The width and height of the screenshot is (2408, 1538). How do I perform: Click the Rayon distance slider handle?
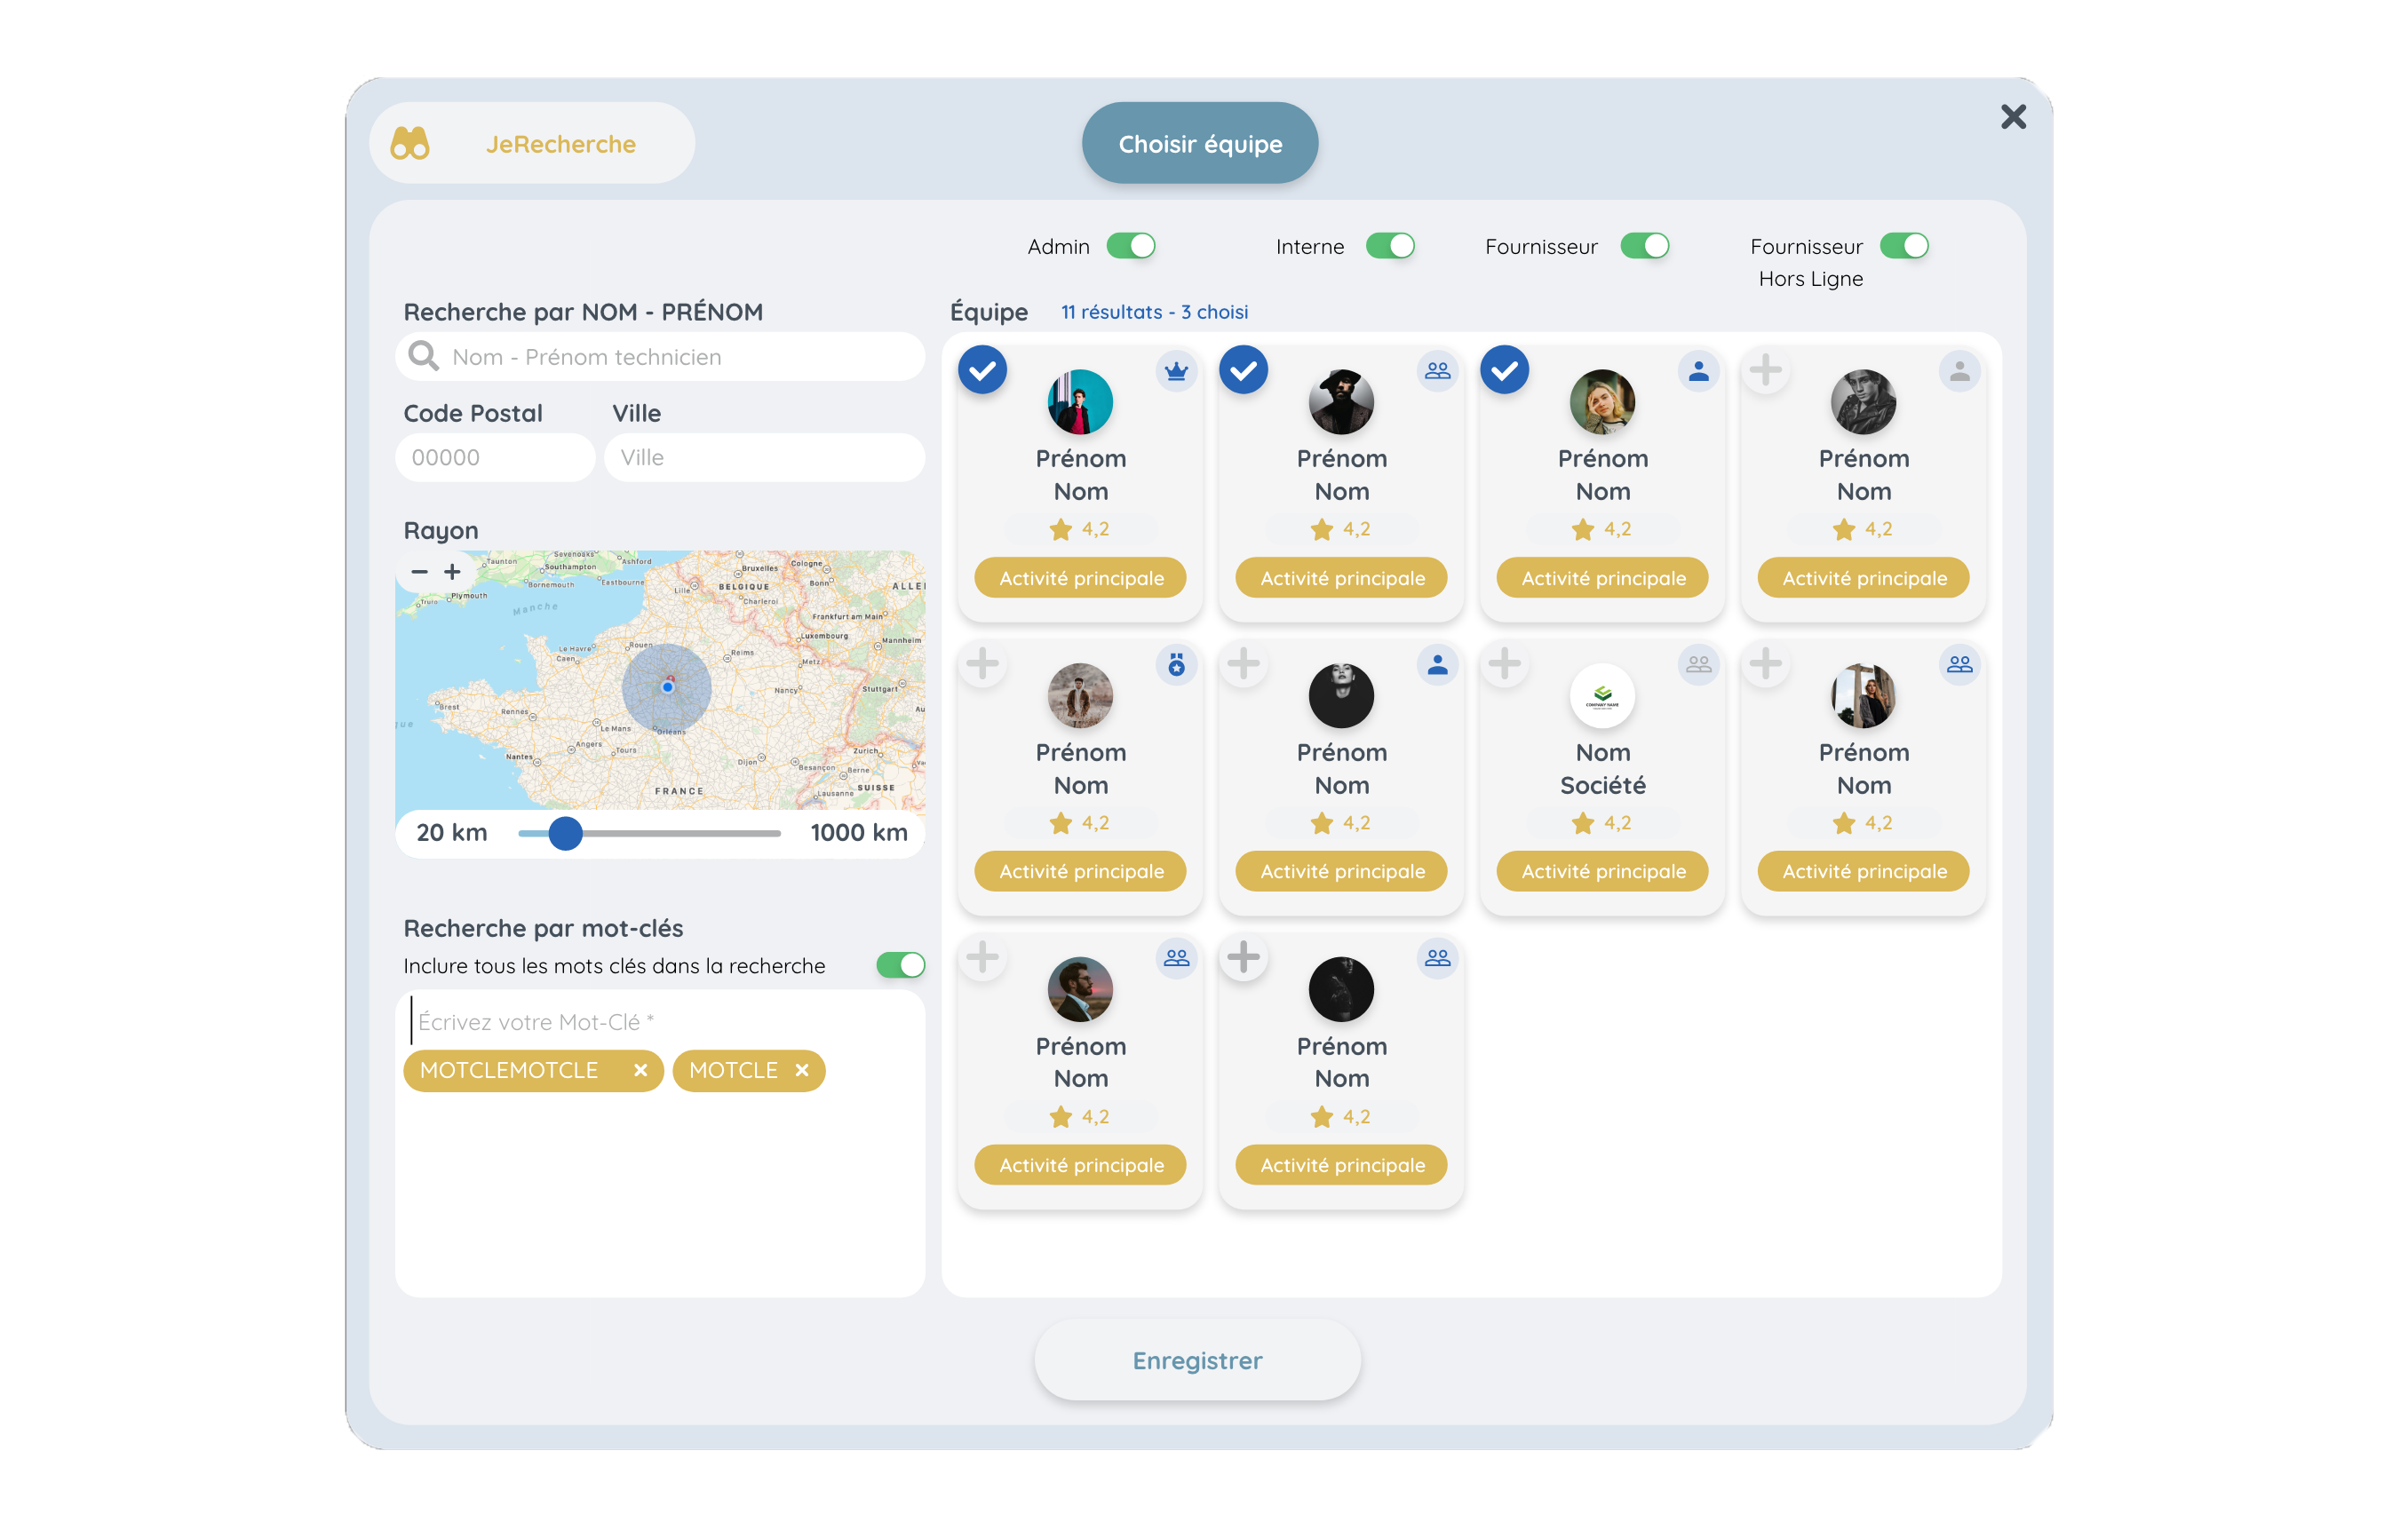565,833
